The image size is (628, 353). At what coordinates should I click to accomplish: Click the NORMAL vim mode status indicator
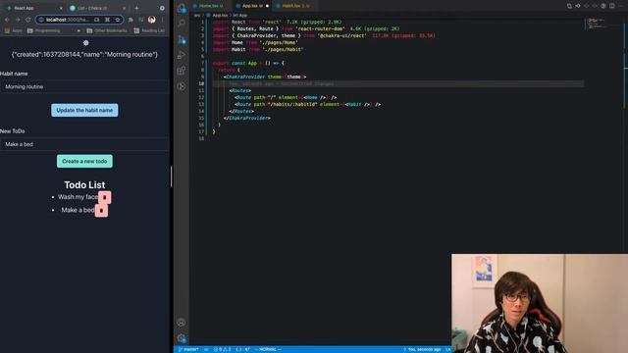click(268, 349)
